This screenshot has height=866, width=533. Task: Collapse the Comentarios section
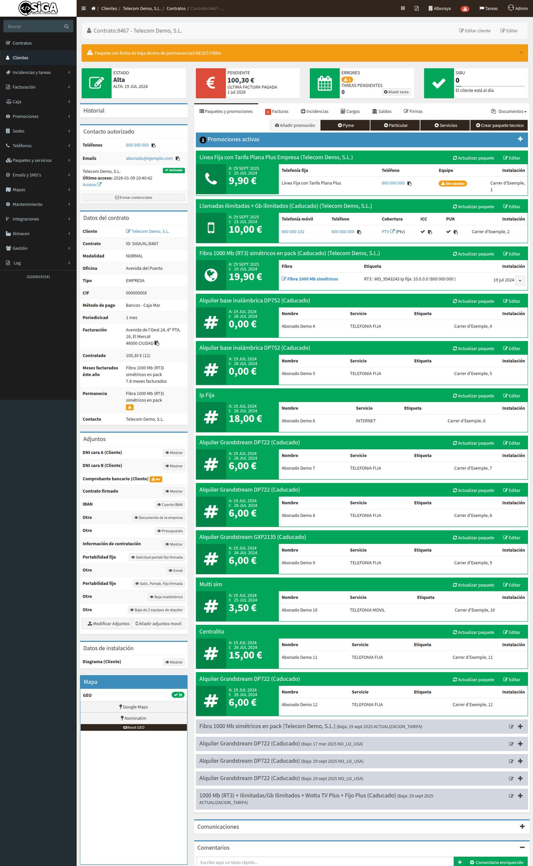tap(522, 848)
